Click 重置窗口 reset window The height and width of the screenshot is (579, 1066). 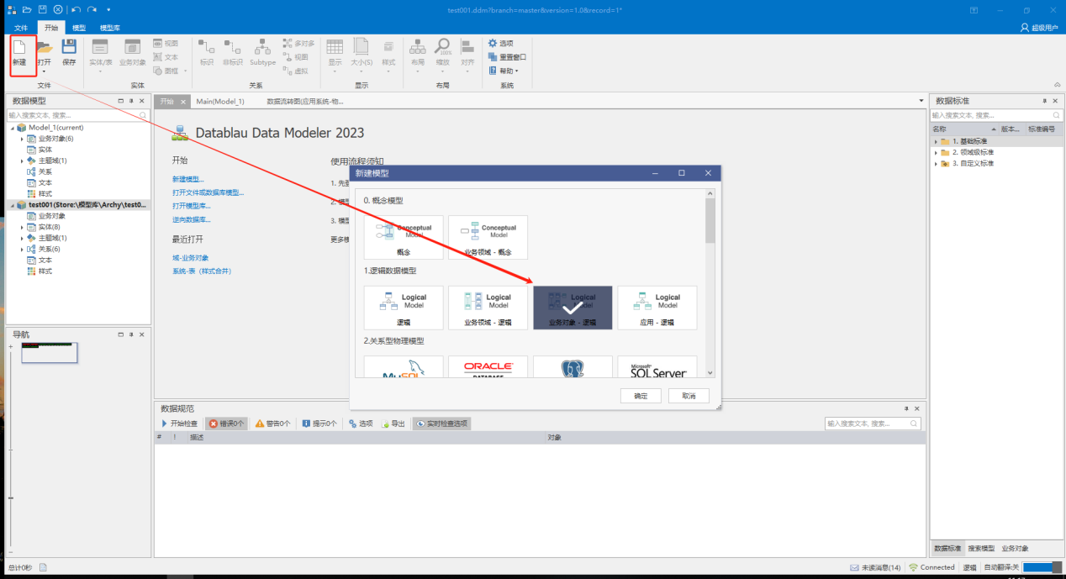(x=507, y=57)
